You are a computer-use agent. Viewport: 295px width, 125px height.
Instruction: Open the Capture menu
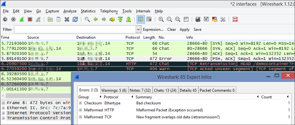point(52,11)
